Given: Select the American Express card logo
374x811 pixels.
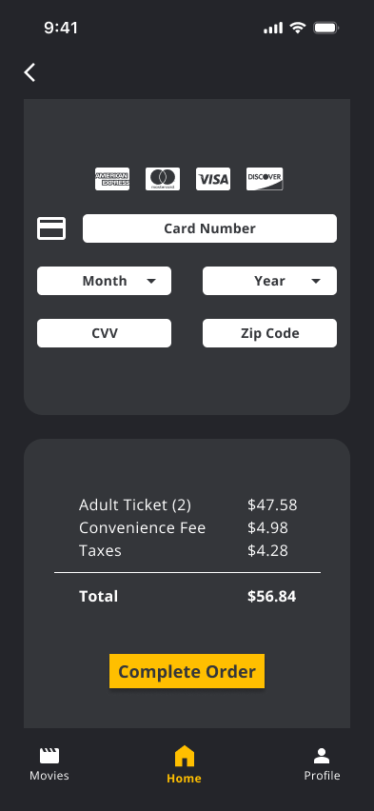Looking at the screenshot, I should pos(112,179).
